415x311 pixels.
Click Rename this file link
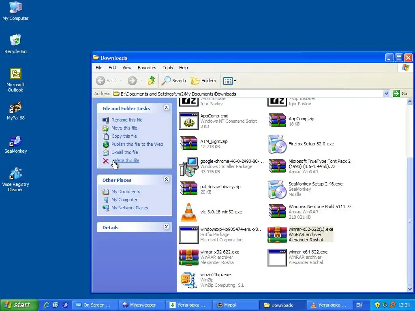point(127,120)
